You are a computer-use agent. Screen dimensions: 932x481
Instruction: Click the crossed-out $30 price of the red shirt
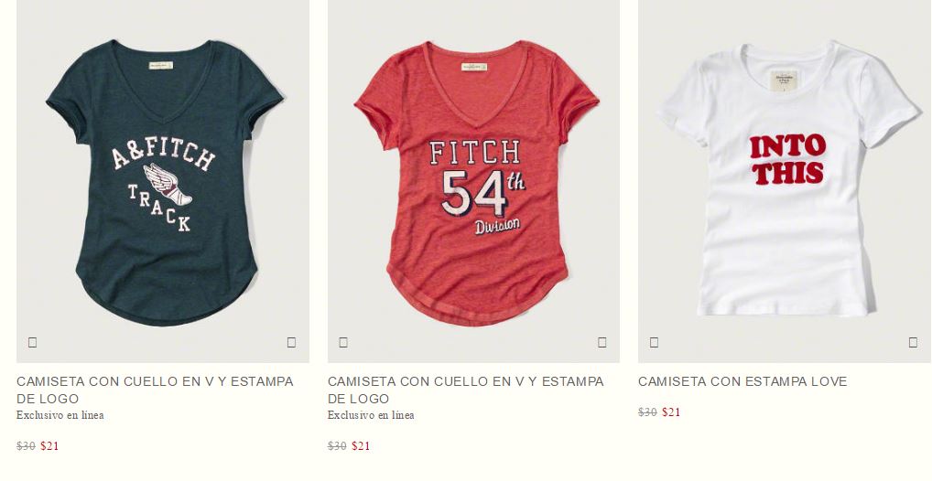pyautogui.click(x=337, y=446)
